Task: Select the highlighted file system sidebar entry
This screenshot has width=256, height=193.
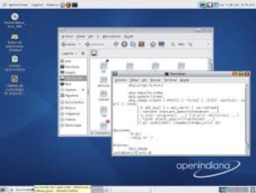Action: [x=73, y=78]
